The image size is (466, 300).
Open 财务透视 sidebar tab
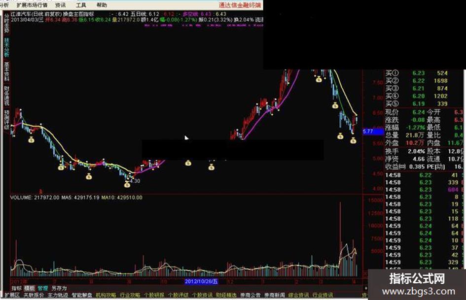(x=6, y=96)
